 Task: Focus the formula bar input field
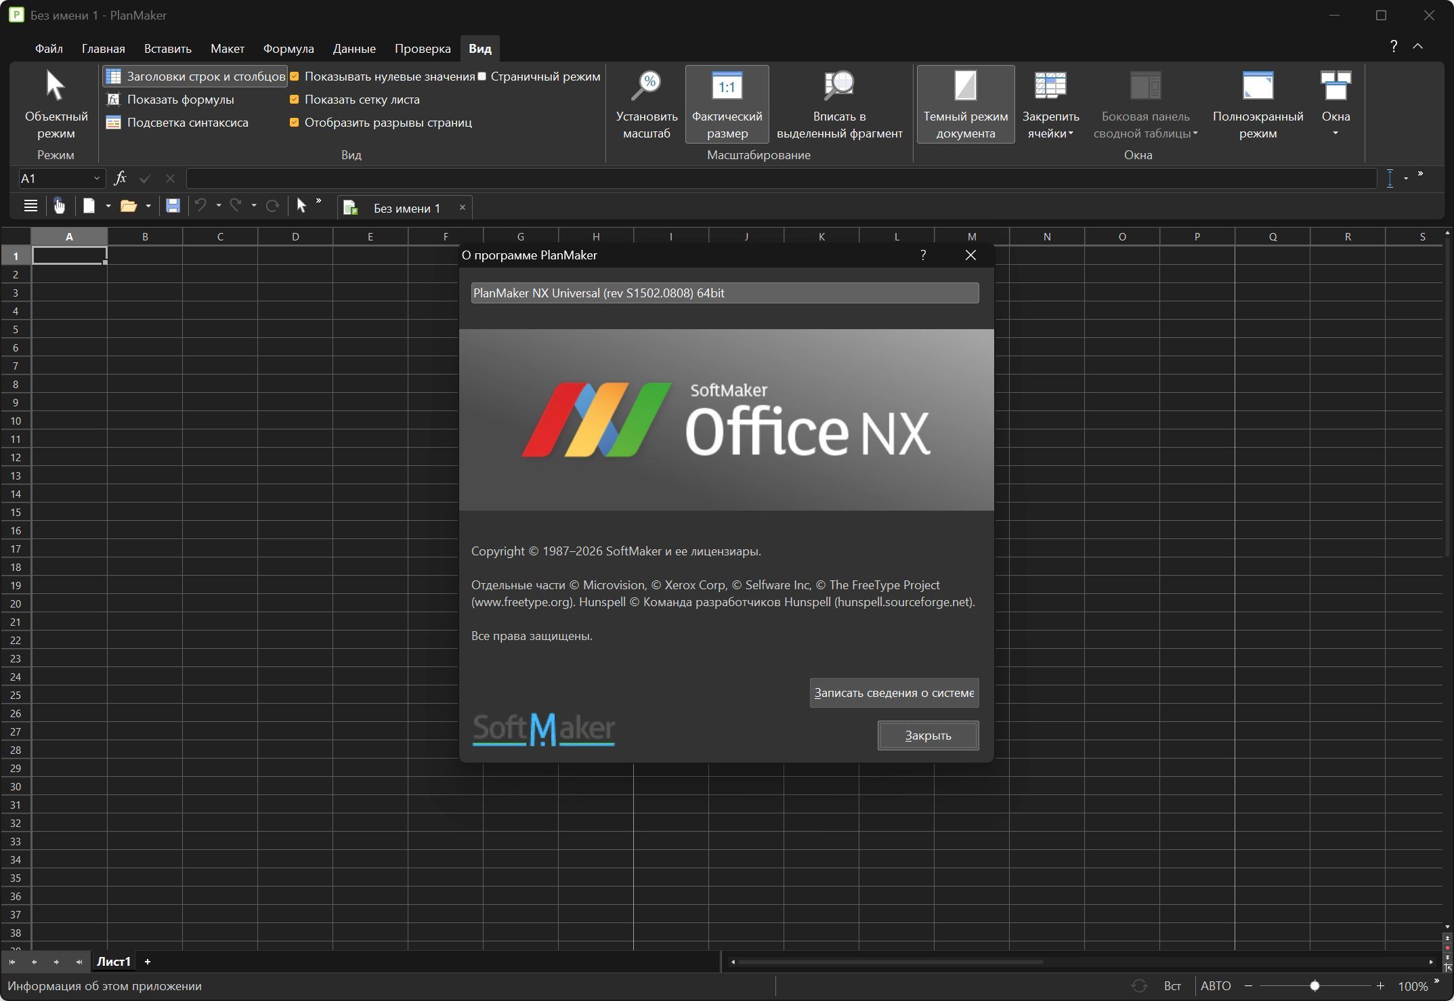pos(782,179)
